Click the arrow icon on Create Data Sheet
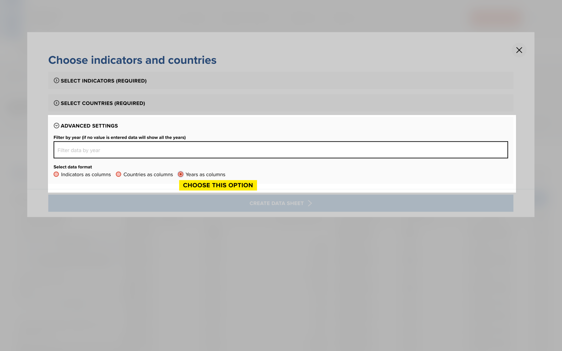The image size is (562, 351). click(310, 203)
